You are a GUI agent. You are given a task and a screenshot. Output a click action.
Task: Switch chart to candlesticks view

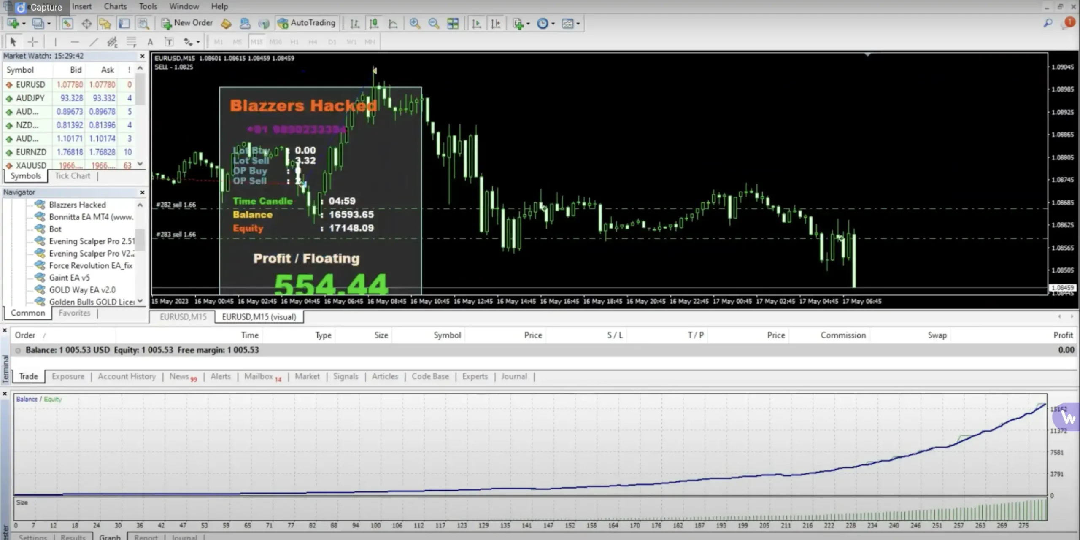click(x=374, y=23)
